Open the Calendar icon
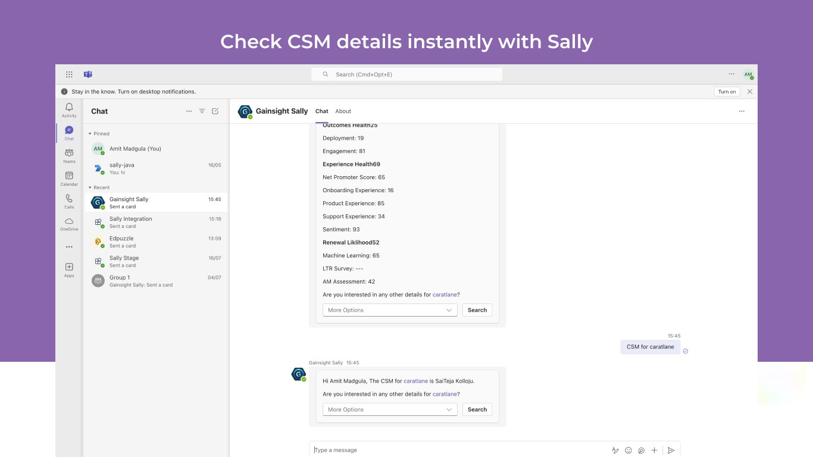This screenshot has height=457, width=813. point(69,178)
